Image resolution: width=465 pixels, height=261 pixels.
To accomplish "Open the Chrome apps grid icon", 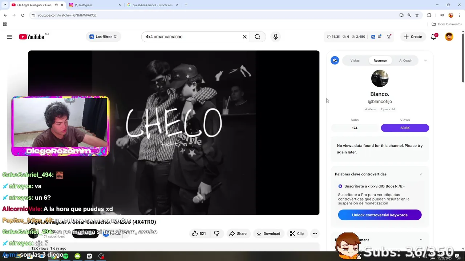I will click(5, 24).
